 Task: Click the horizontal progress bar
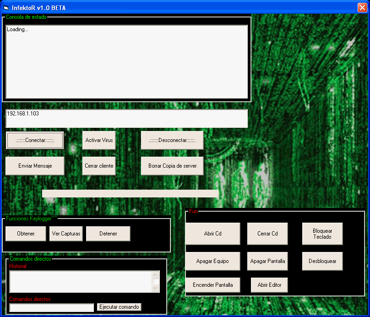[x=130, y=193]
